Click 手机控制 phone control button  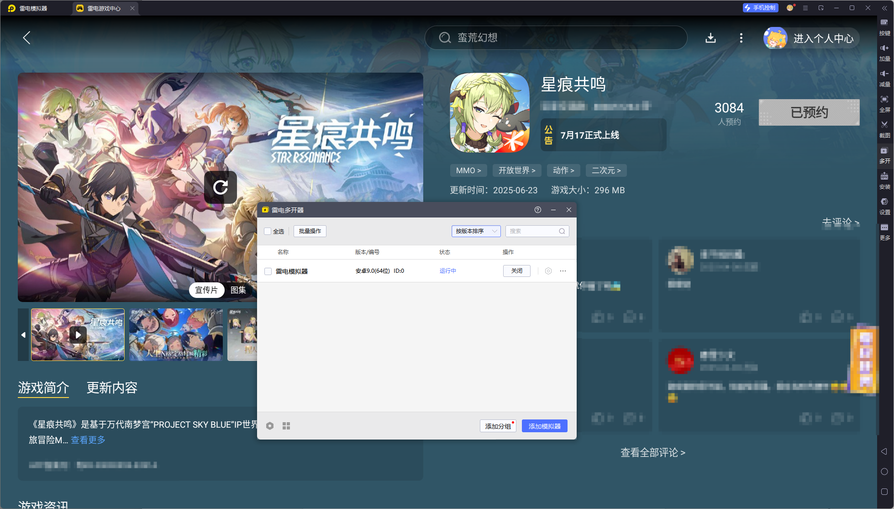click(x=760, y=8)
